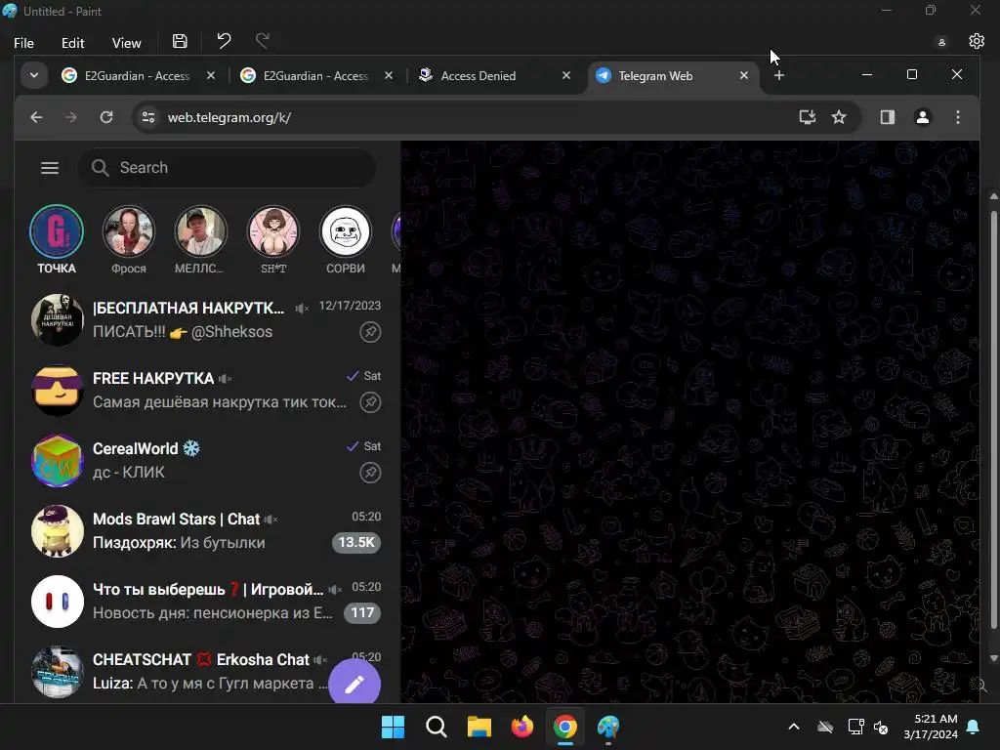The height and width of the screenshot is (750, 1000).
Task: Open Paint File menu
Action: click(23, 43)
